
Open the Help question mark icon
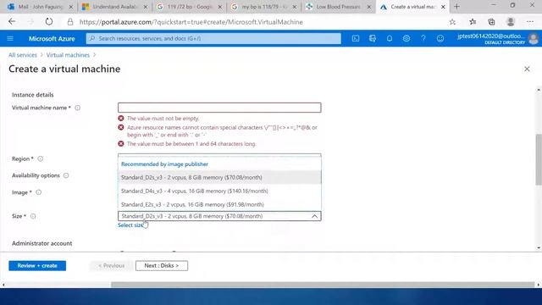(423, 38)
